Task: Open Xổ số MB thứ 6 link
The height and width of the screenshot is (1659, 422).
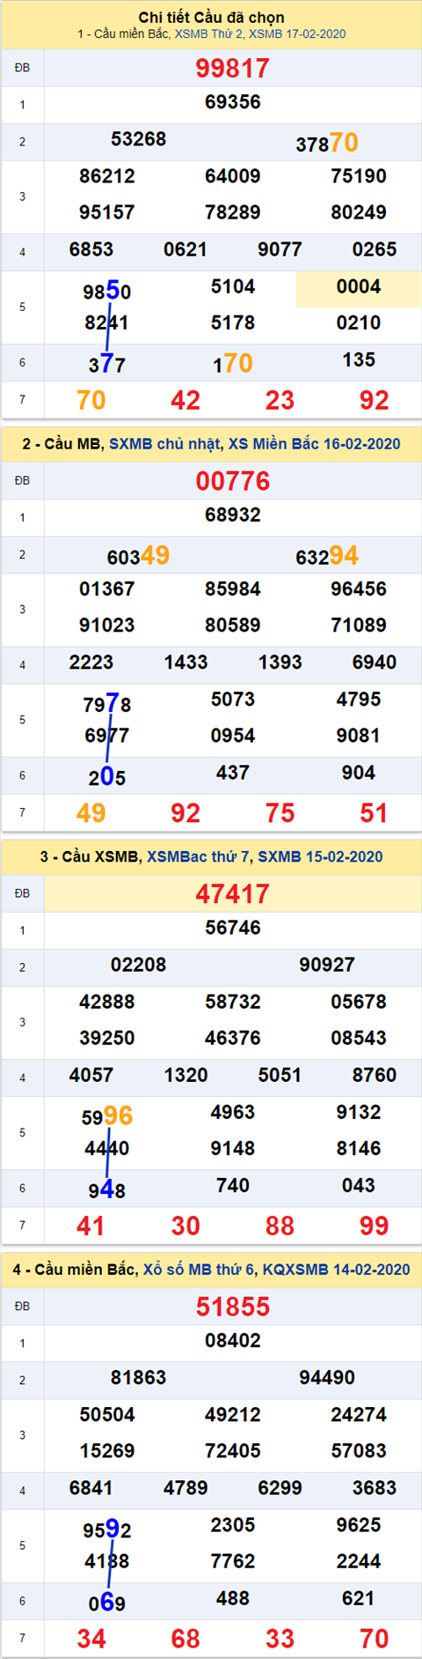Action: (199, 1270)
